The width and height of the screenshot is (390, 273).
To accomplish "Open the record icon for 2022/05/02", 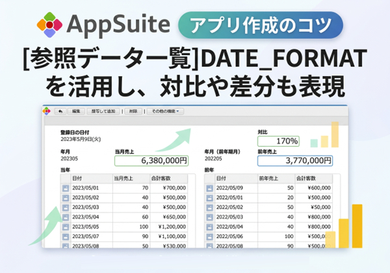I will pyautogui.click(x=210, y=207).
